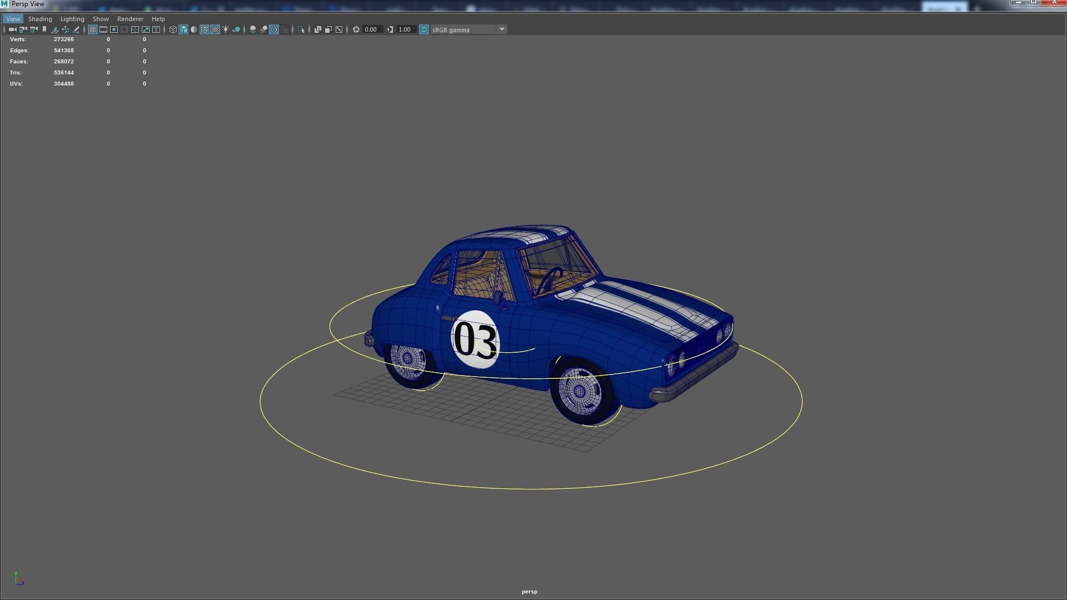Click the Smooth Shade All cube icon

(x=183, y=29)
